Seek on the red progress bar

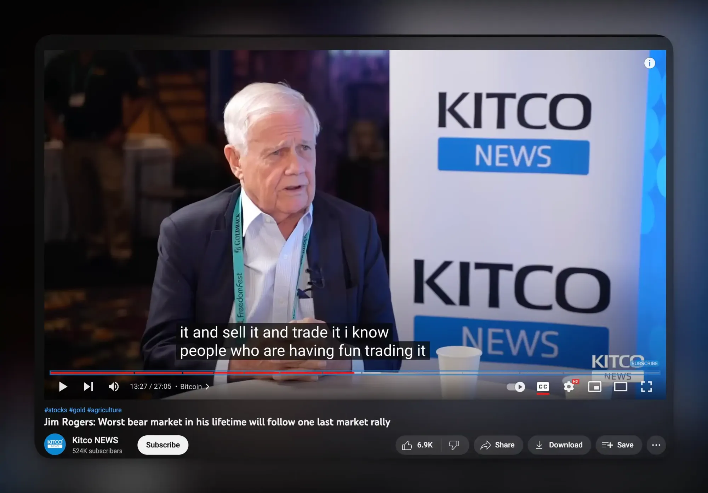point(202,372)
